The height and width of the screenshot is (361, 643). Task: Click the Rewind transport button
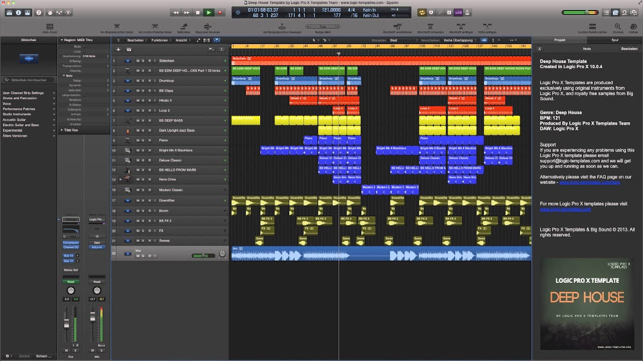coord(176,13)
